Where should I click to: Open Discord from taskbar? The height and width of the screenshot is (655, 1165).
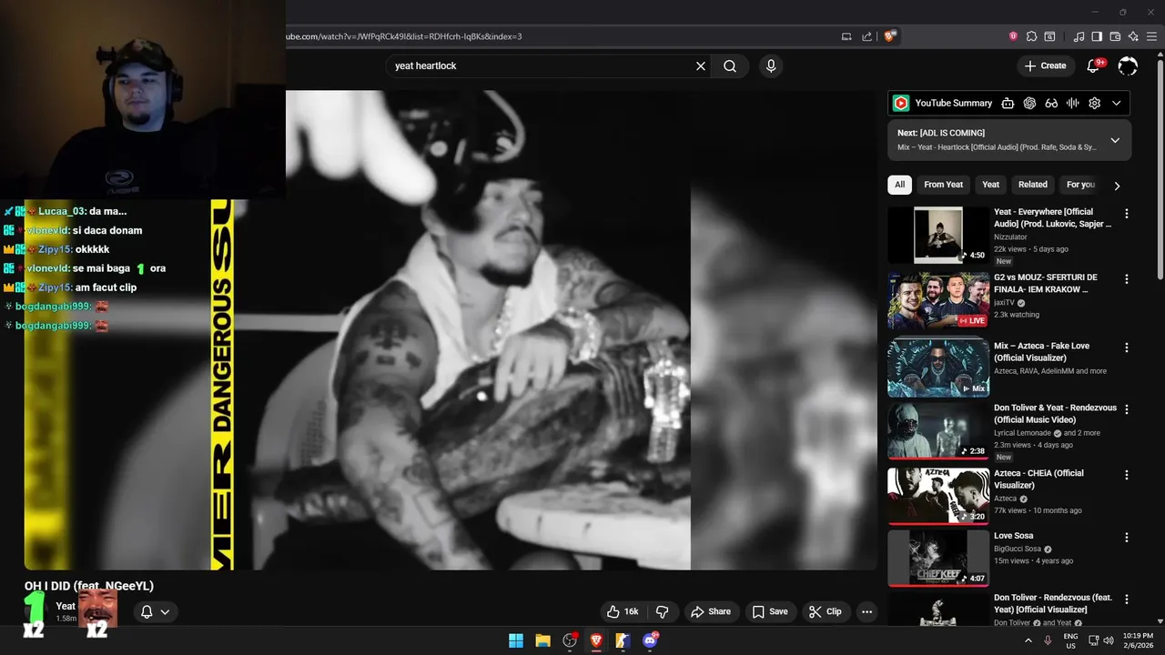tap(650, 640)
